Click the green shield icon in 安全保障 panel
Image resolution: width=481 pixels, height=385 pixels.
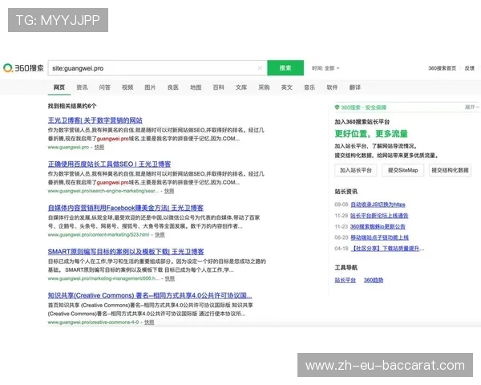(x=337, y=107)
